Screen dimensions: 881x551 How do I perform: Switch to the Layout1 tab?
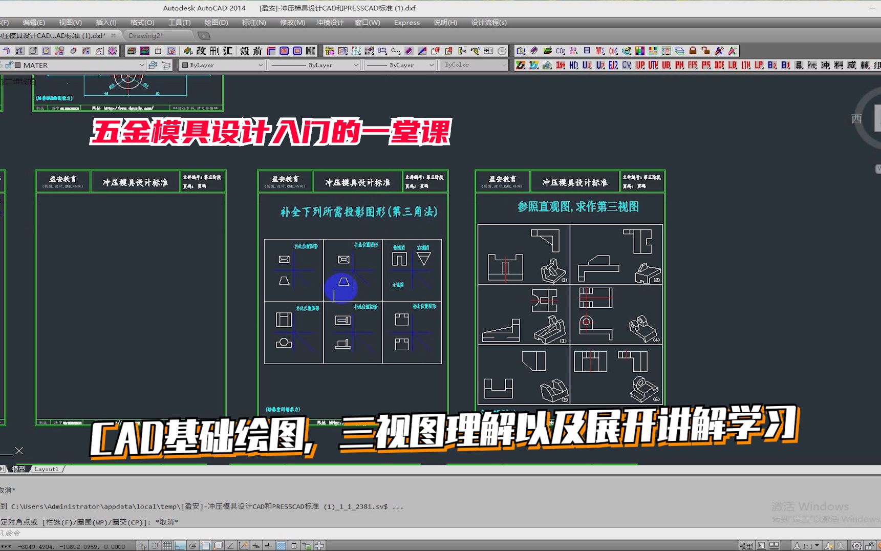tap(47, 469)
